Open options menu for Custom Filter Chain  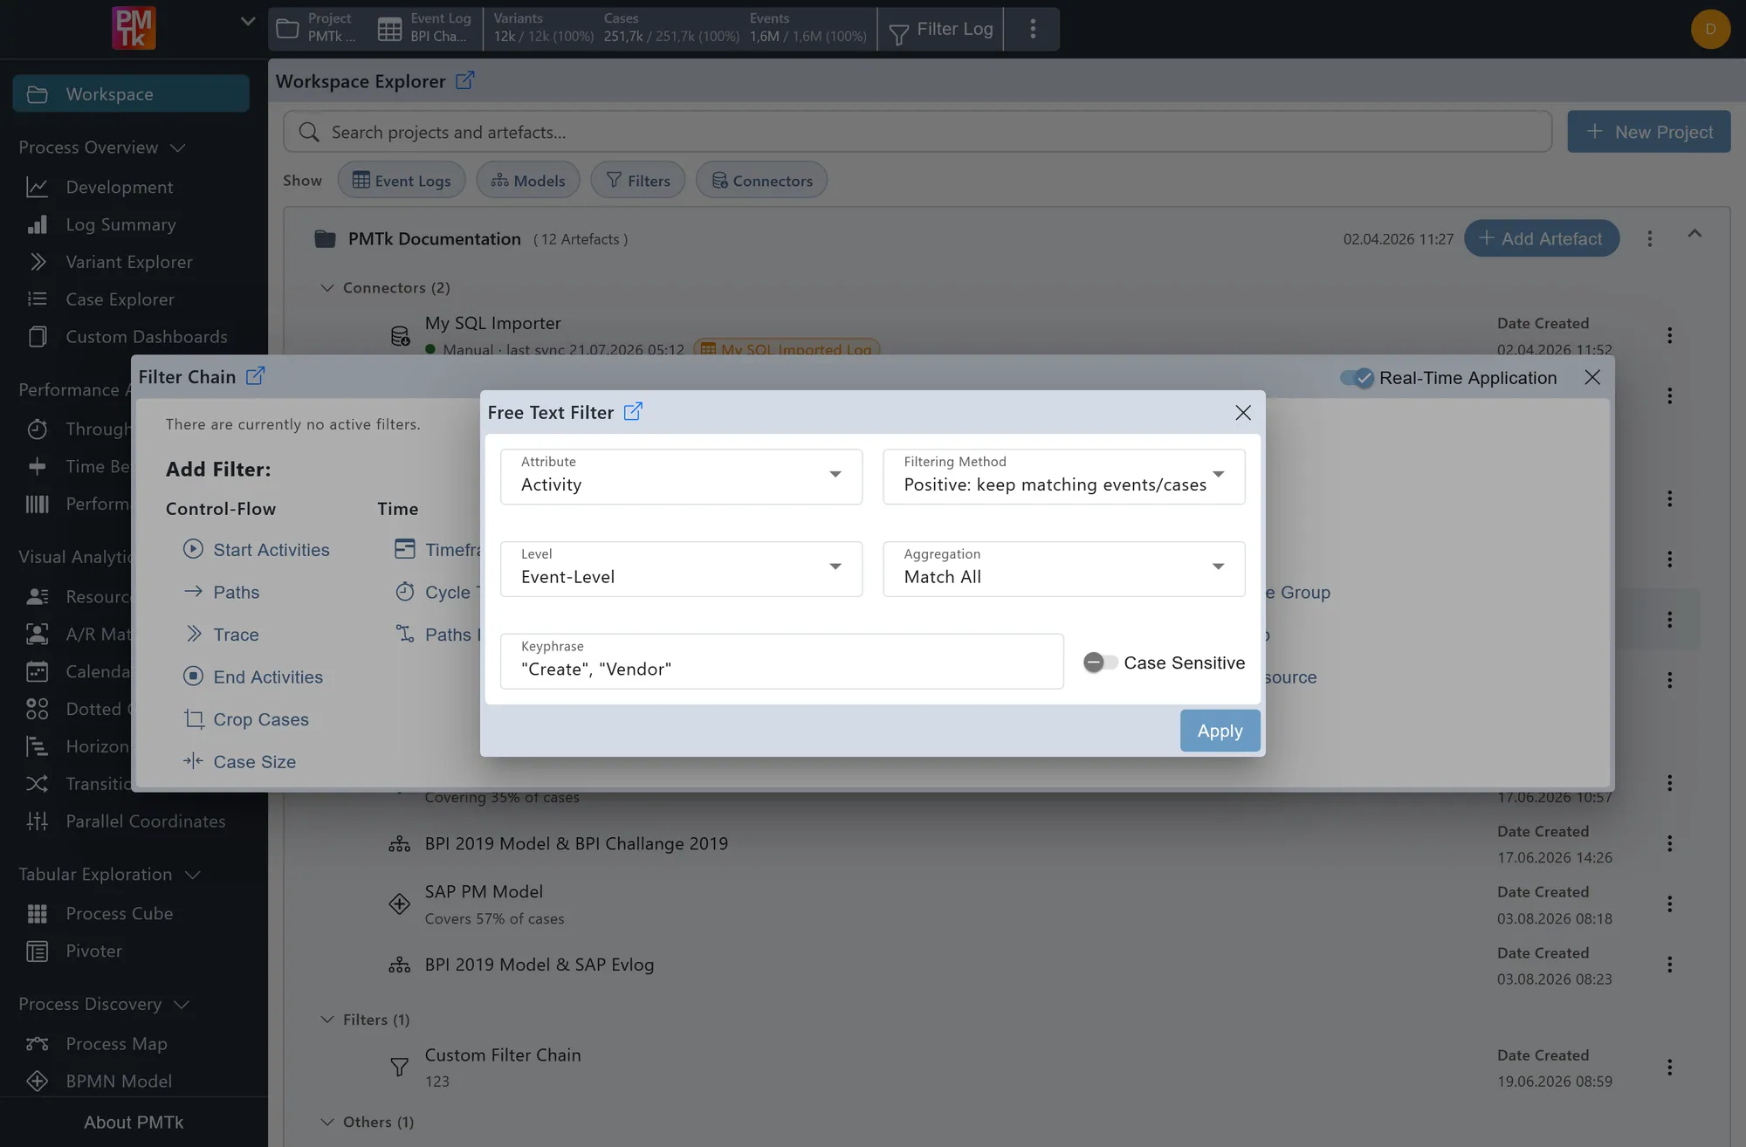[x=1669, y=1068]
